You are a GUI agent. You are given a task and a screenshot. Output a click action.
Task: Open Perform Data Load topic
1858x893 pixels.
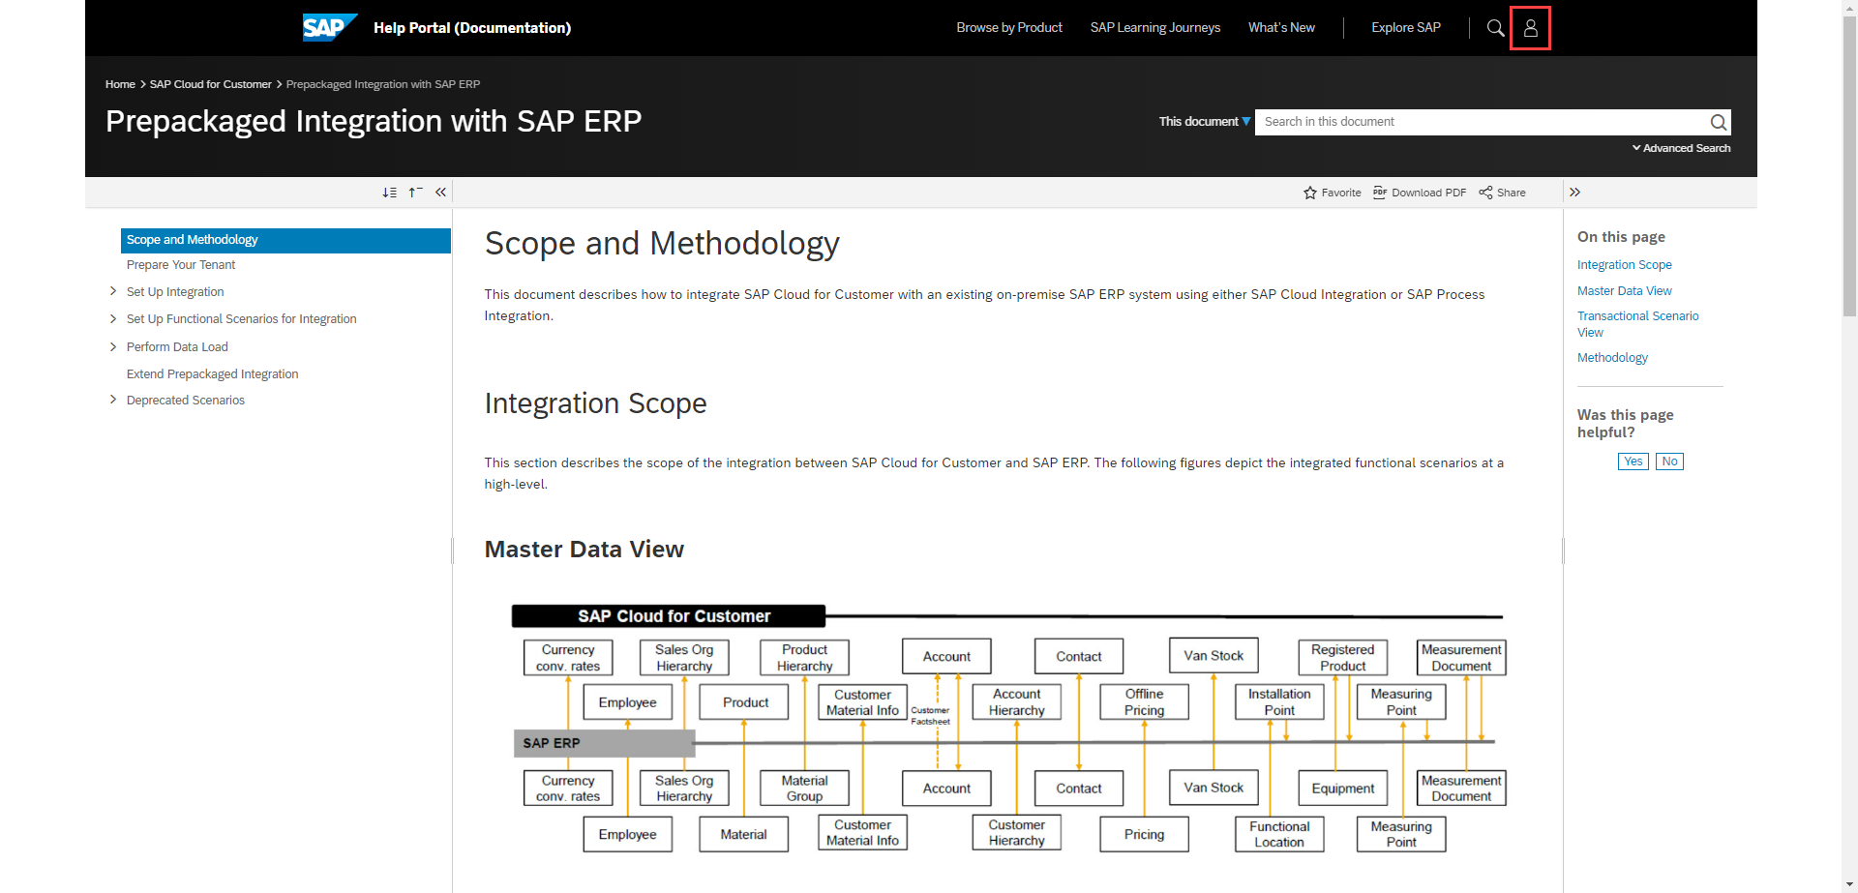(177, 347)
